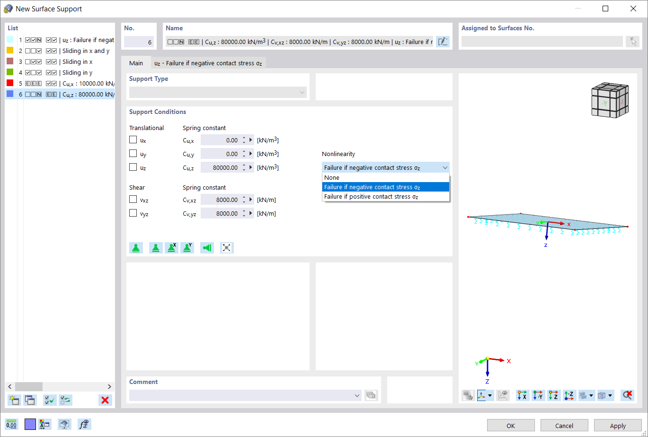Select list item 2 Sliding in x and y
The width and height of the screenshot is (648, 437).
click(60, 51)
